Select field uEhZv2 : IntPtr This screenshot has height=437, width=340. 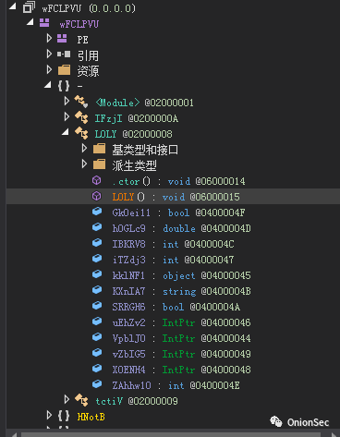click(181, 322)
